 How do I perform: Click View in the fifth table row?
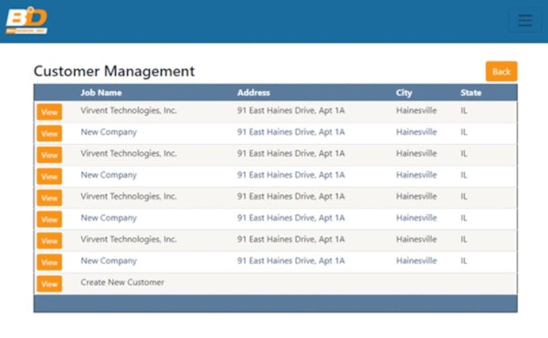49,198
